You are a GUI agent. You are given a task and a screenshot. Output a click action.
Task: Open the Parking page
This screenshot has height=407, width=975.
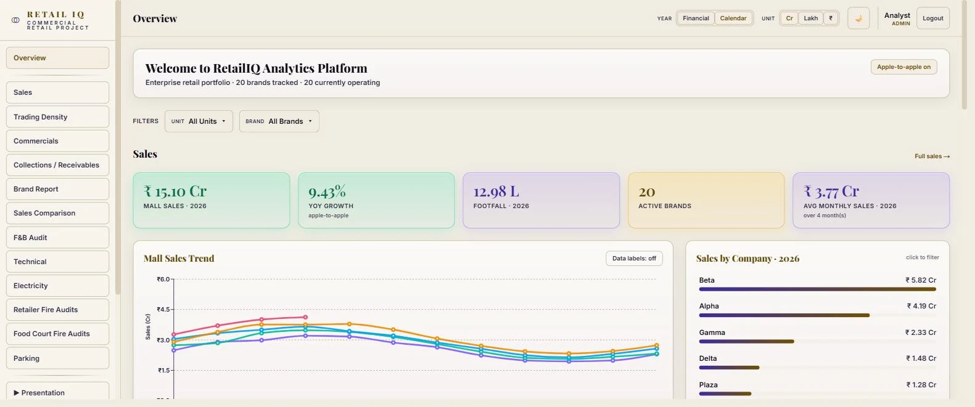[x=57, y=358]
